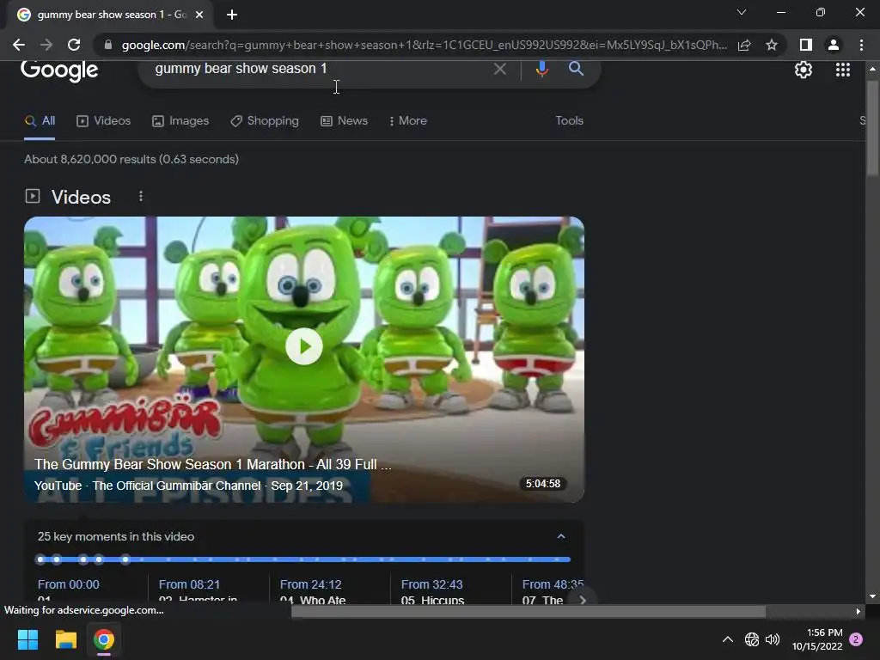Close the gummy bear show tab
This screenshot has width=880, height=660.
pos(199,15)
